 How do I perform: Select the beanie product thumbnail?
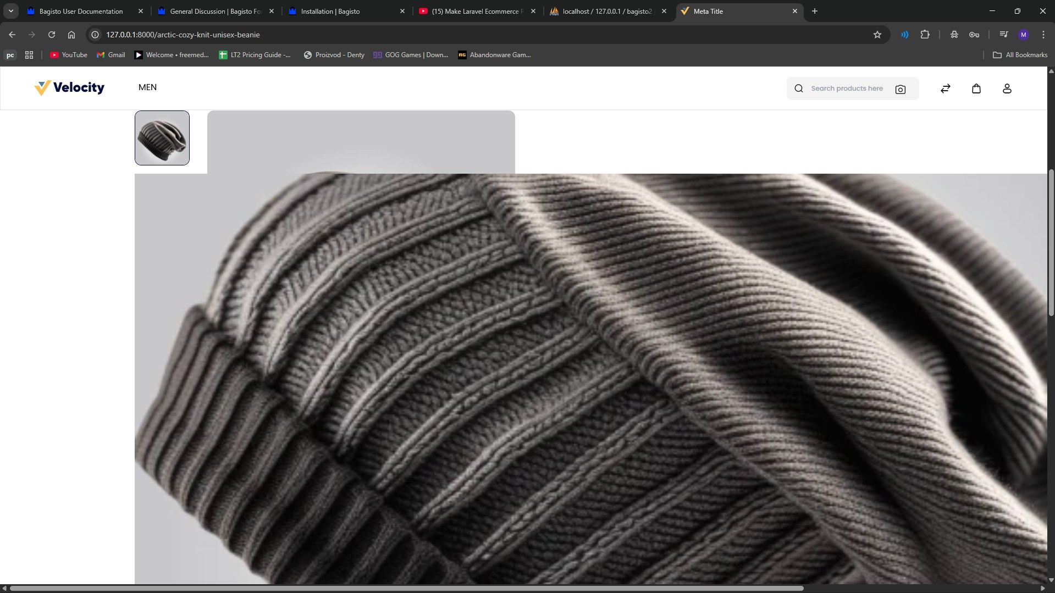tap(162, 137)
